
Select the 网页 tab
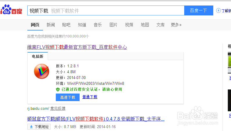coord(35,25)
